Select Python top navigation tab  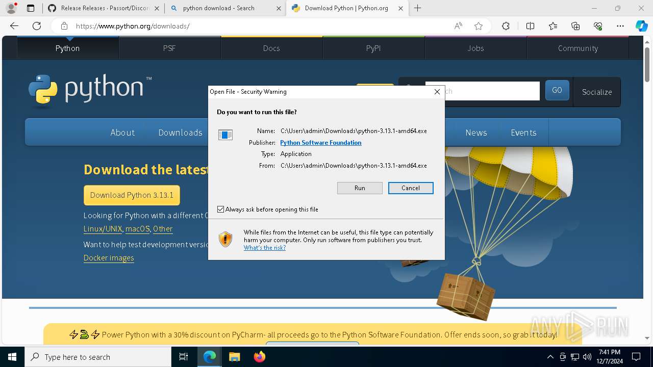pyautogui.click(x=68, y=48)
